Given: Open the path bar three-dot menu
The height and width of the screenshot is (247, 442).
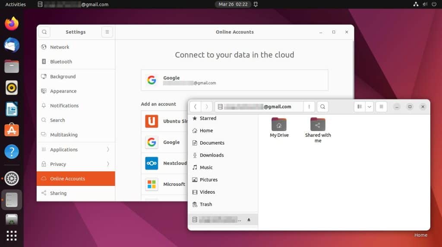Looking at the screenshot, I should (309, 107).
